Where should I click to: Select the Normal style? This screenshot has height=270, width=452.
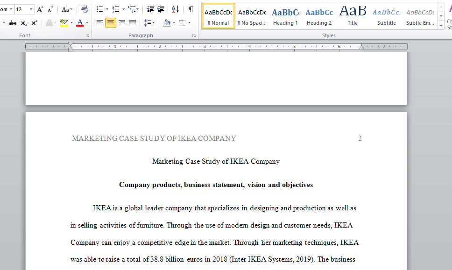click(x=219, y=16)
